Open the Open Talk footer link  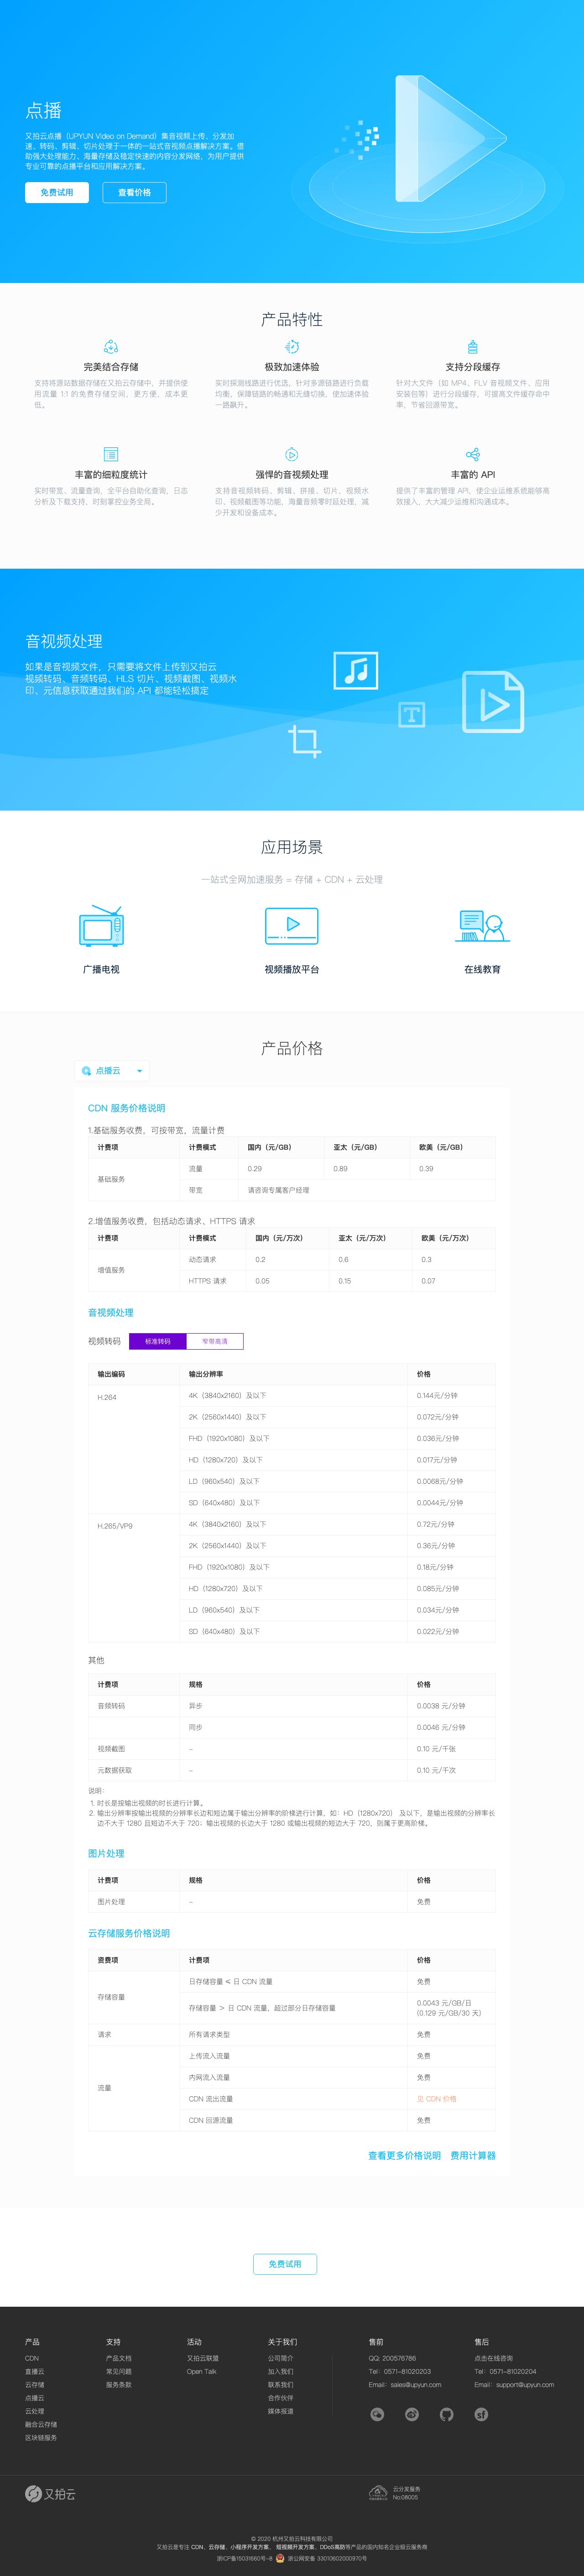(202, 2371)
